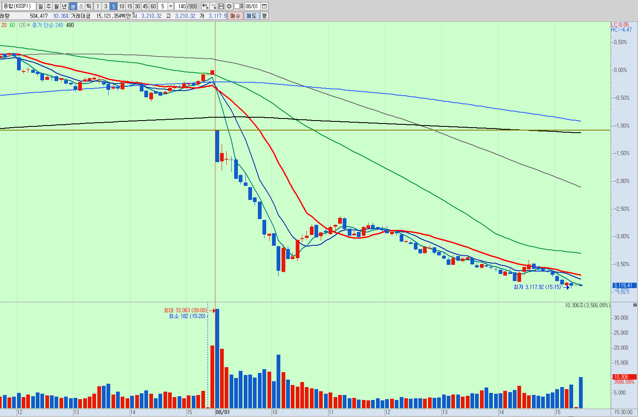Select the weekly (주) chart period
The width and height of the screenshot is (638, 417).
coord(49,6)
